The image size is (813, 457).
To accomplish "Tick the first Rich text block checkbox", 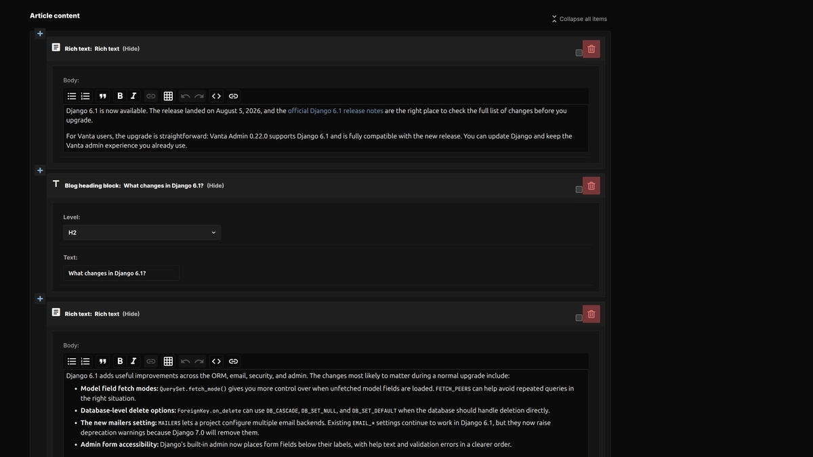I will [x=579, y=53].
